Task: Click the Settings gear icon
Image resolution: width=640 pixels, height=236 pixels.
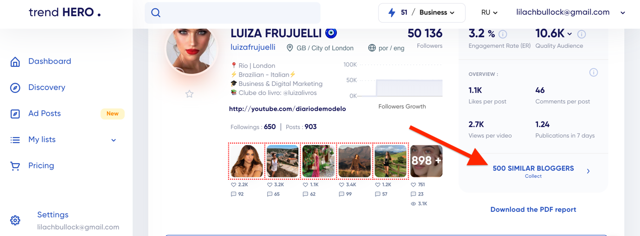Action: [x=15, y=220]
